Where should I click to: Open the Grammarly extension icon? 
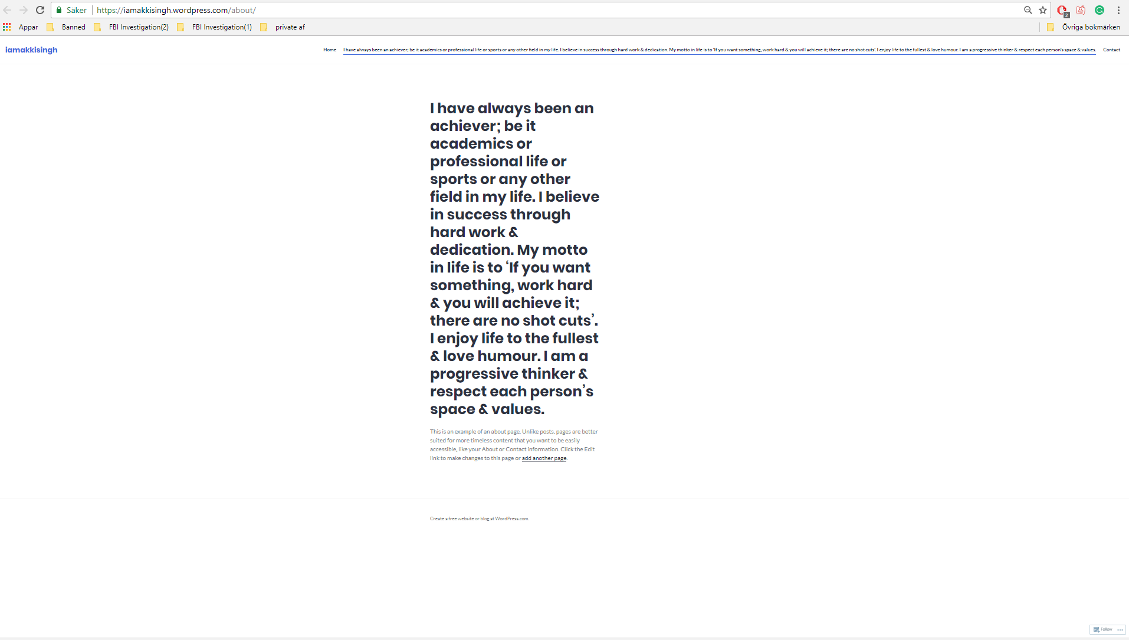tap(1100, 10)
